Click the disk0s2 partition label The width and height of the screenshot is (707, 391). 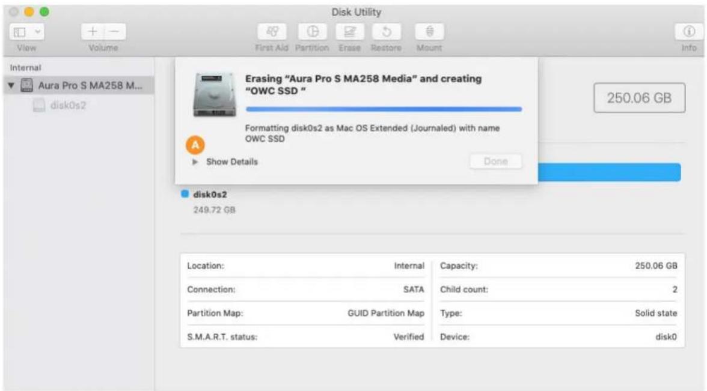point(210,195)
